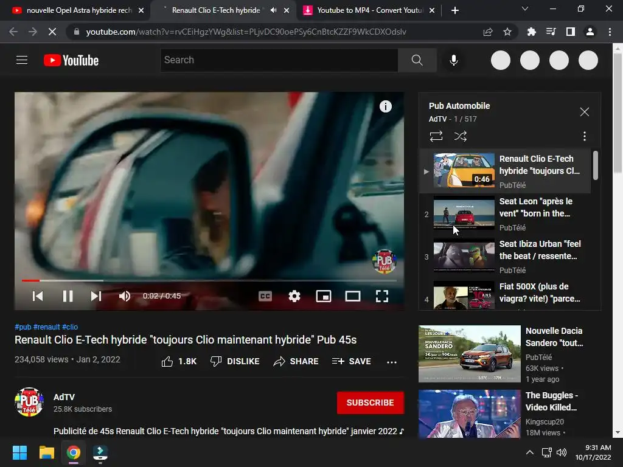The width and height of the screenshot is (623, 467).
Task: Toggle closed captions CC button
Action: tap(265, 296)
